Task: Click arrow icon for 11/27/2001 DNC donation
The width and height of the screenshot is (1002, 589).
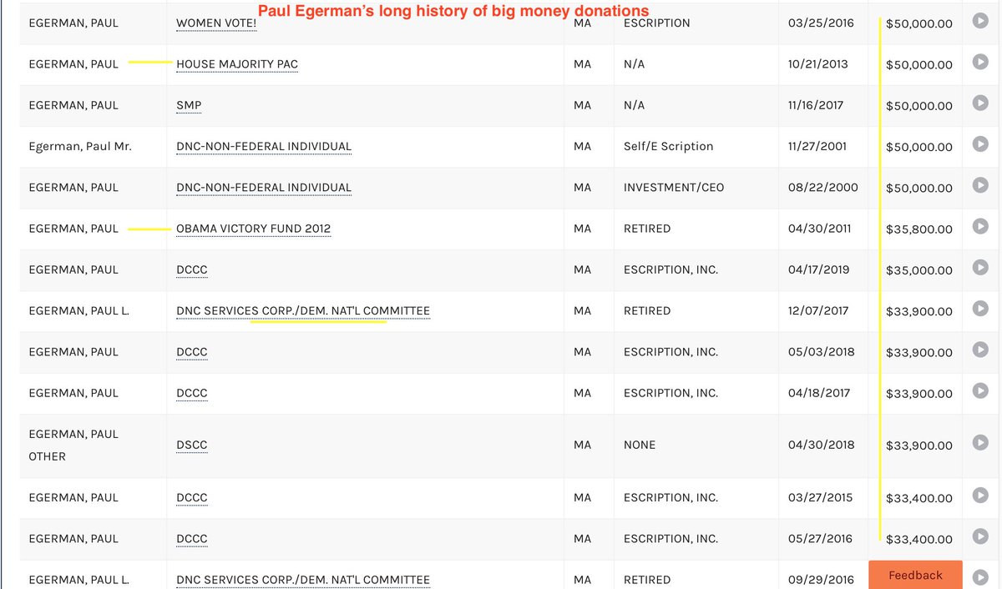Action: pyautogui.click(x=980, y=144)
